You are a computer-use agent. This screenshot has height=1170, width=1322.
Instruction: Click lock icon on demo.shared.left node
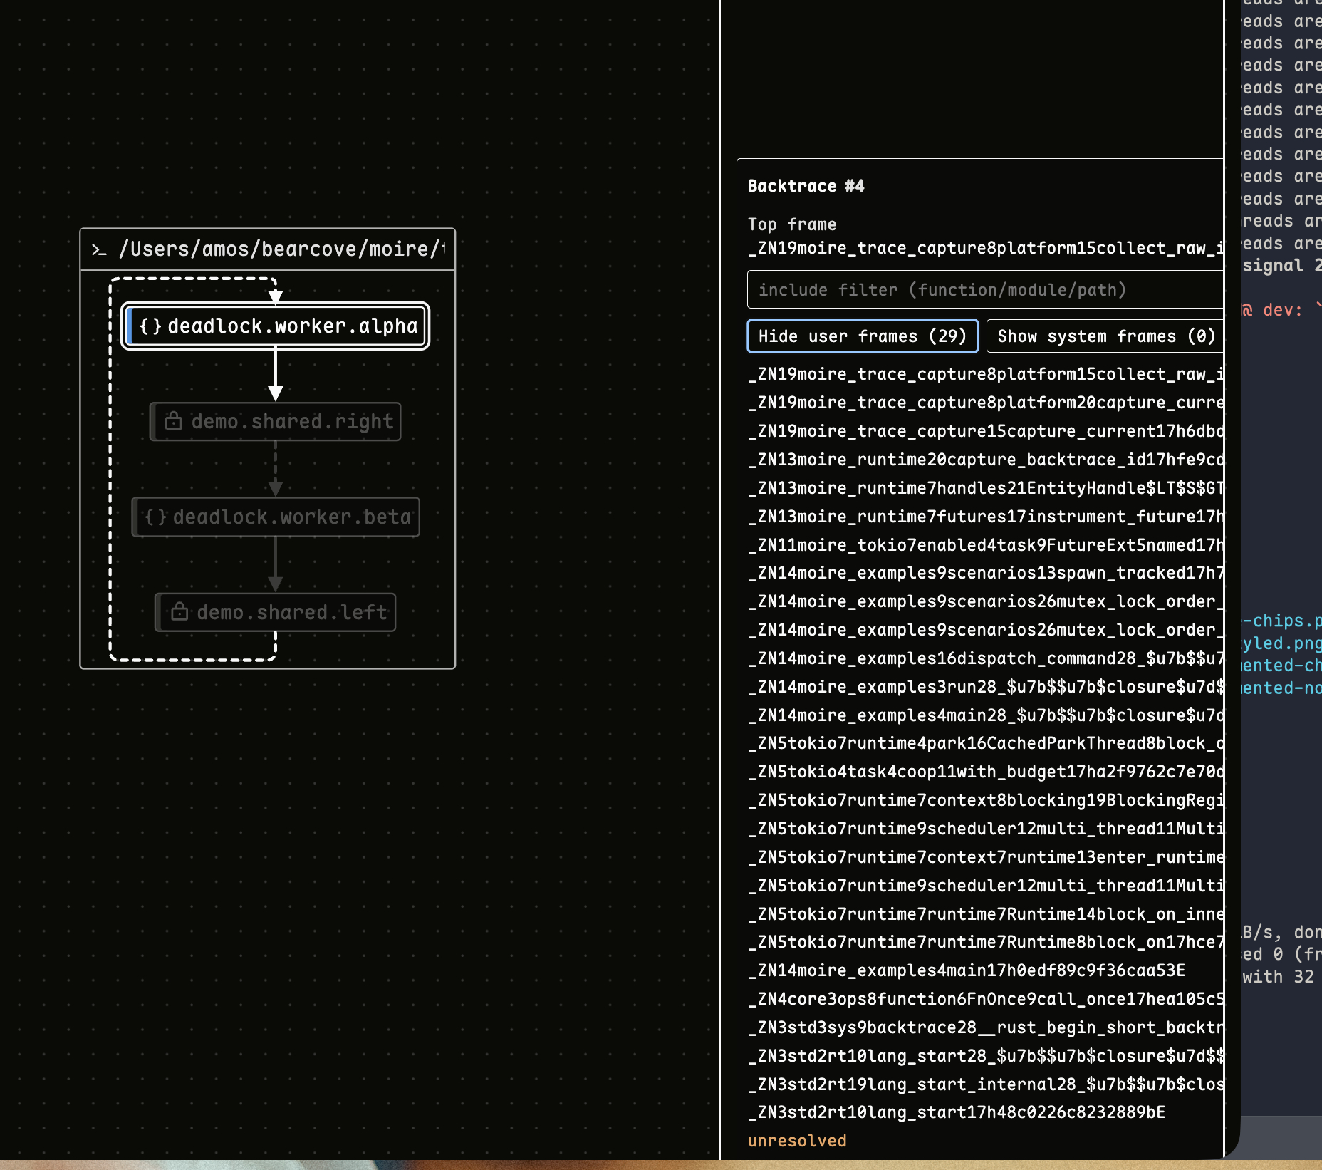pyautogui.click(x=179, y=612)
